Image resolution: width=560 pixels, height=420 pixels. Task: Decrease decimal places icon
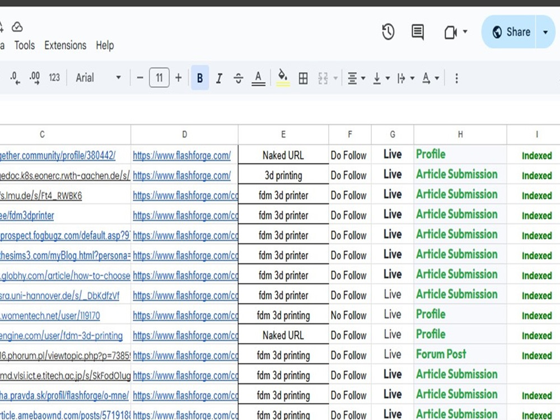[x=15, y=78]
